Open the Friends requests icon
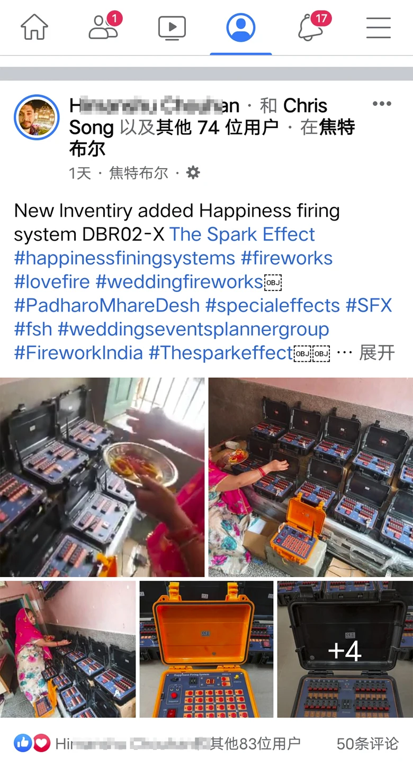 [104, 26]
